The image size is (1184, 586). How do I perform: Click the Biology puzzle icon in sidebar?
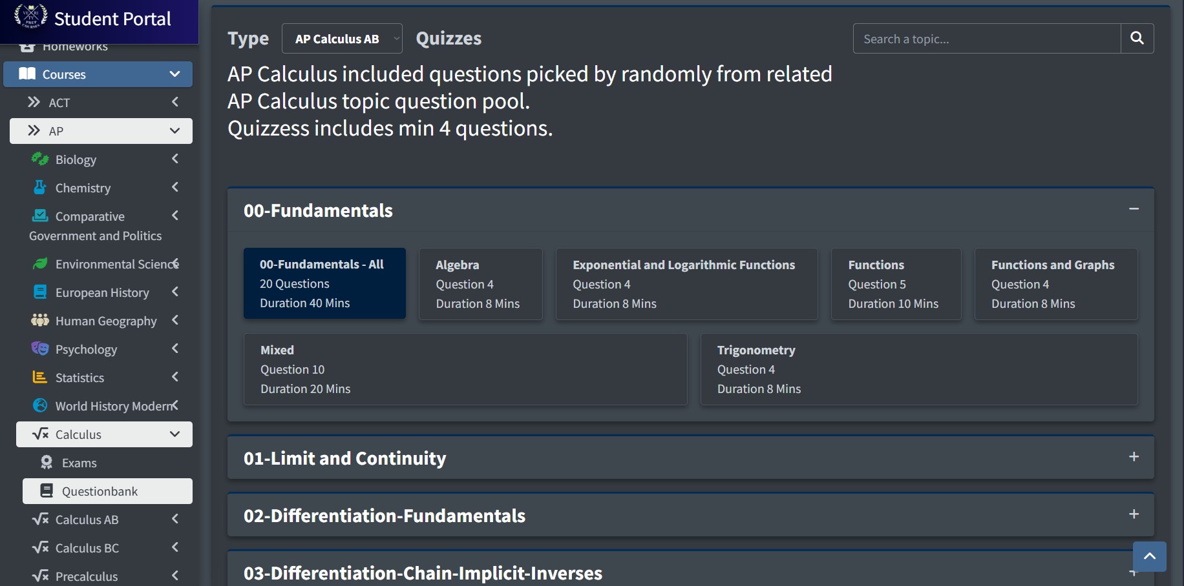[40, 159]
